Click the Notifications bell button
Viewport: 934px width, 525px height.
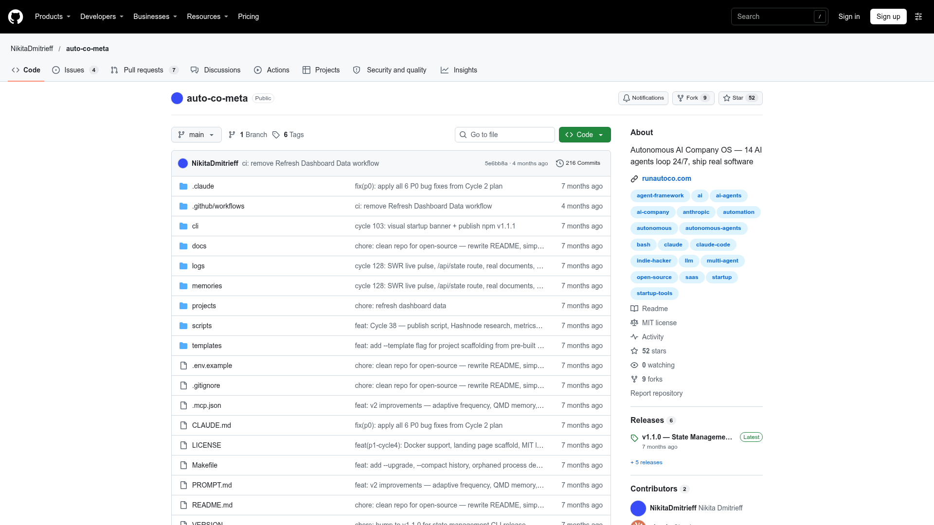[x=643, y=98]
